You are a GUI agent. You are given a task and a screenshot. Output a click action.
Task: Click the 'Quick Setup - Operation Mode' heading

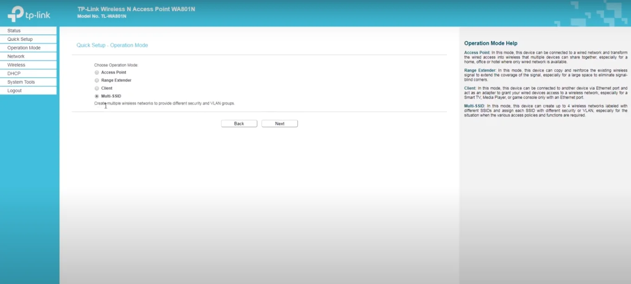[x=112, y=45]
